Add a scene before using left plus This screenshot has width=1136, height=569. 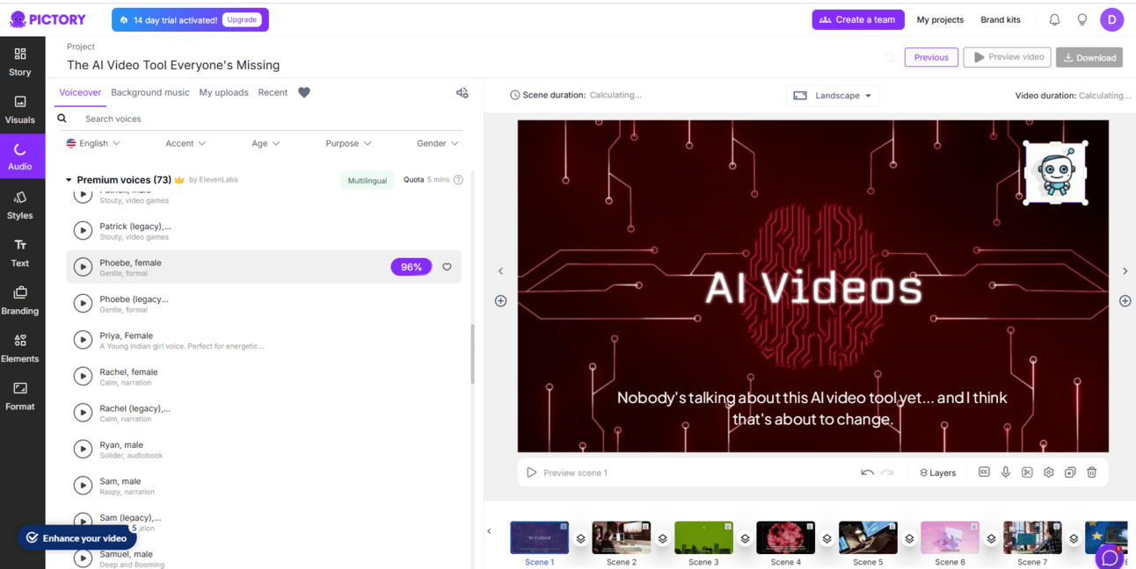(500, 301)
